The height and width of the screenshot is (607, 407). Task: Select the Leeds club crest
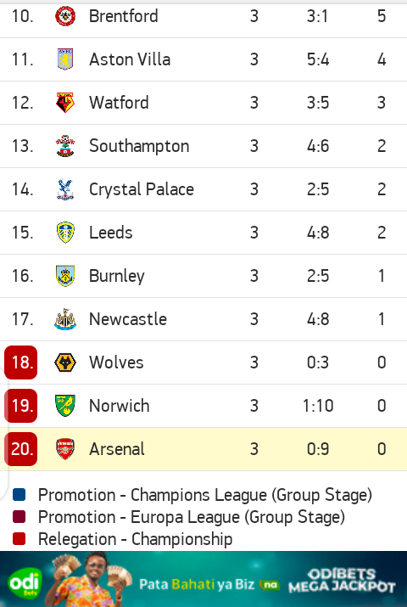coord(65,233)
